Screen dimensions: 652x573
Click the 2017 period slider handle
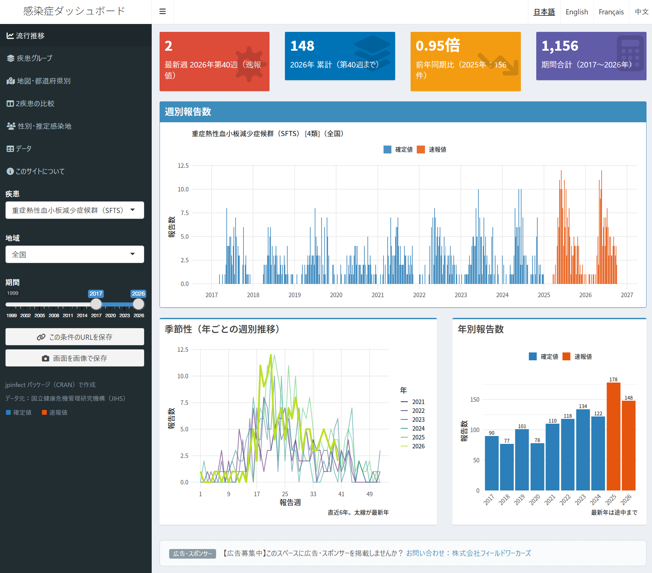pos(96,304)
